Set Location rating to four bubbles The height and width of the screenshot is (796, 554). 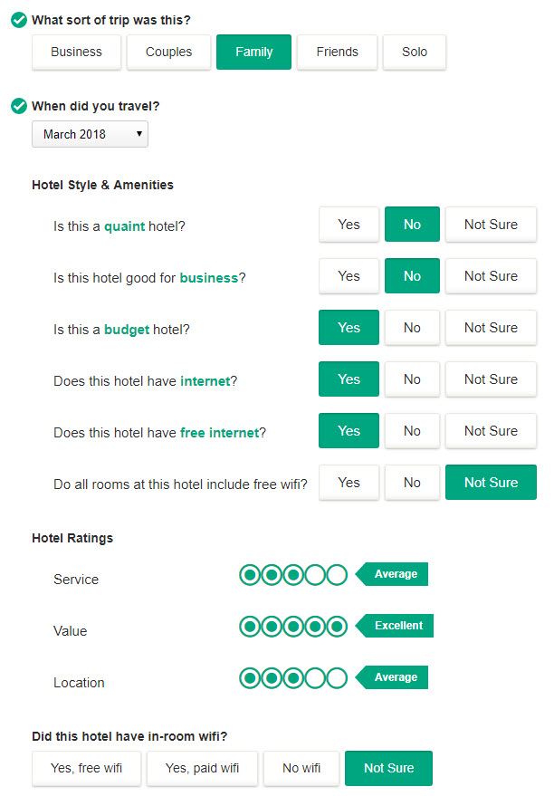(x=315, y=678)
